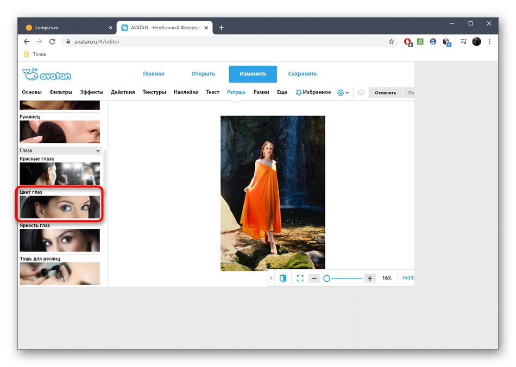Open the Действия menu
This screenshot has width=516, height=367.
pyautogui.click(x=123, y=92)
